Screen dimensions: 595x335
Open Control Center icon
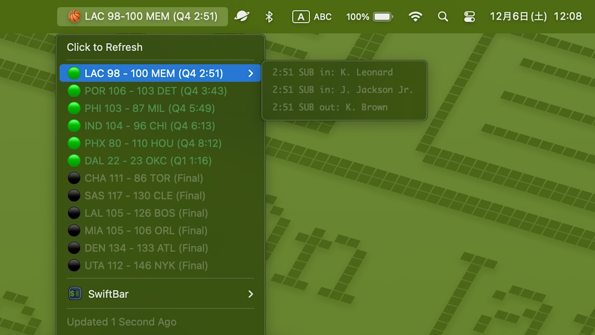point(469,16)
